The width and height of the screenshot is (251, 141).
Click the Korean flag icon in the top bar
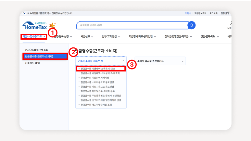click(24, 13)
